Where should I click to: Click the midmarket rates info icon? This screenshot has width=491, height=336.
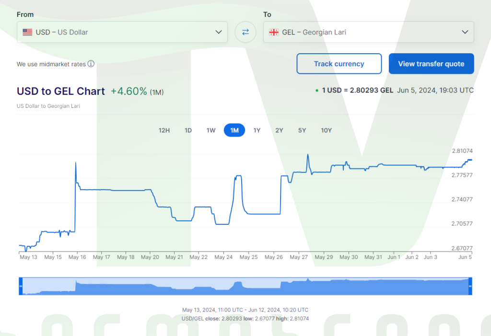[91, 64]
